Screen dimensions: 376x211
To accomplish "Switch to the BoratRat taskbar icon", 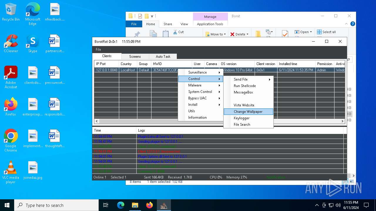I will tap(164, 205).
